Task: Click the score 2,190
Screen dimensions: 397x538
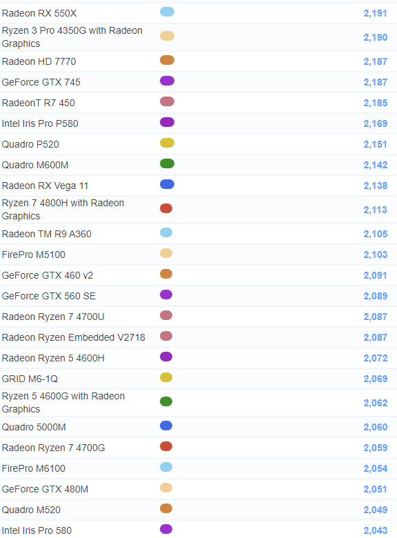Action: click(x=375, y=37)
